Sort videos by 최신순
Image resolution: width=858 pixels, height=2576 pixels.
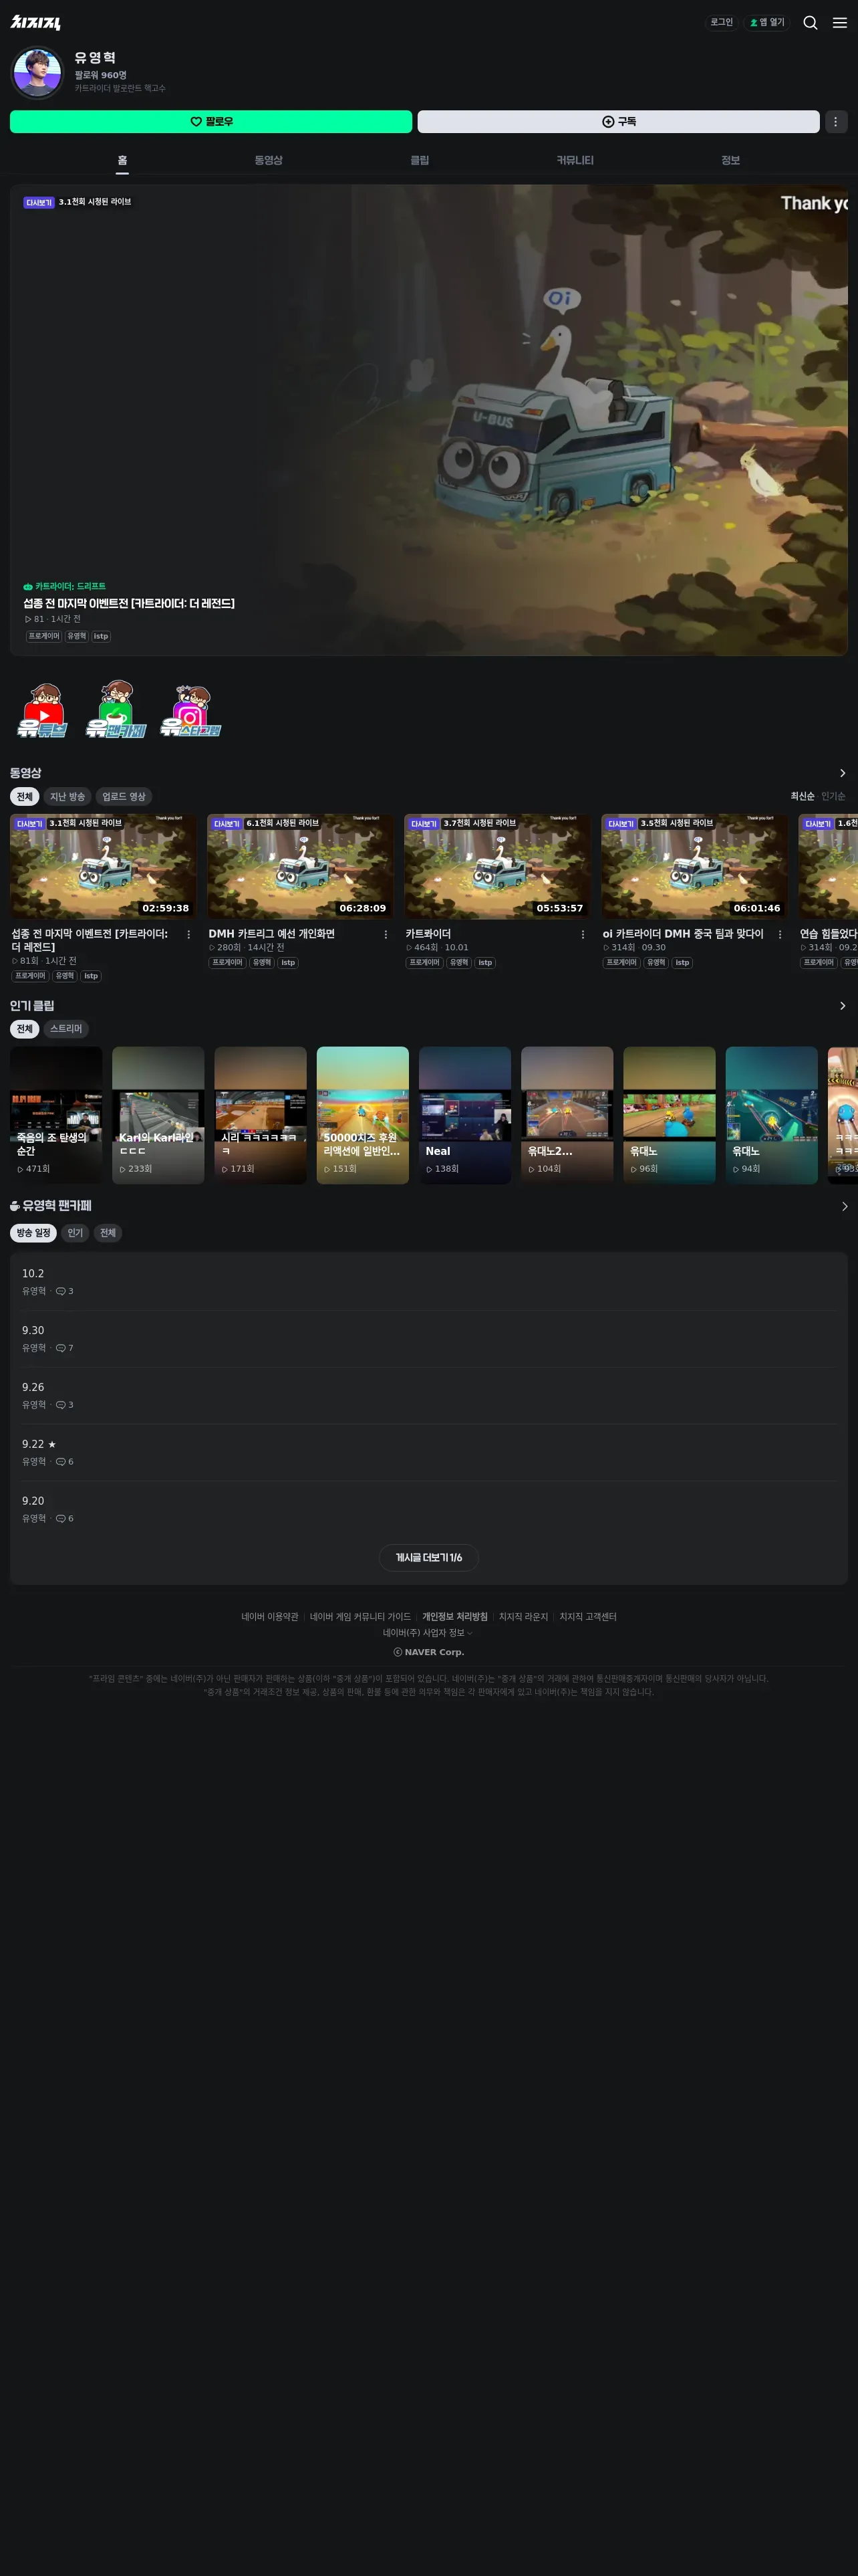pos(802,797)
